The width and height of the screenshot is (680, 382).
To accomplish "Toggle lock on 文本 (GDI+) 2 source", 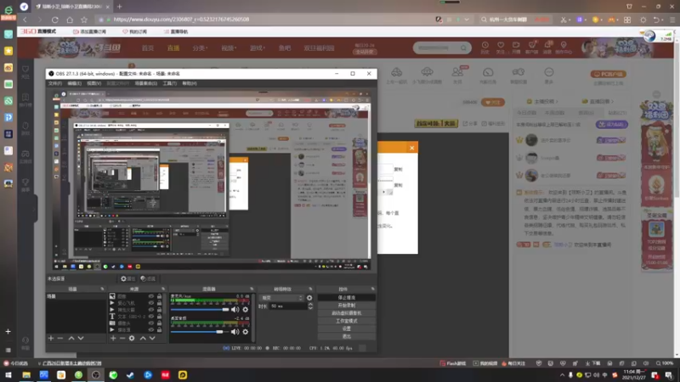I will click(x=159, y=317).
